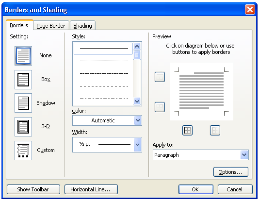Screen dimensions: 259x202
Task: Click the Horizontal Line... button
Action: point(91,189)
